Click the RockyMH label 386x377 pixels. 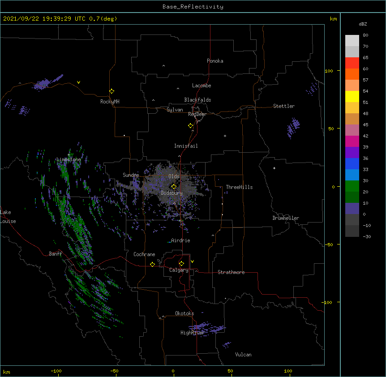click(110, 102)
